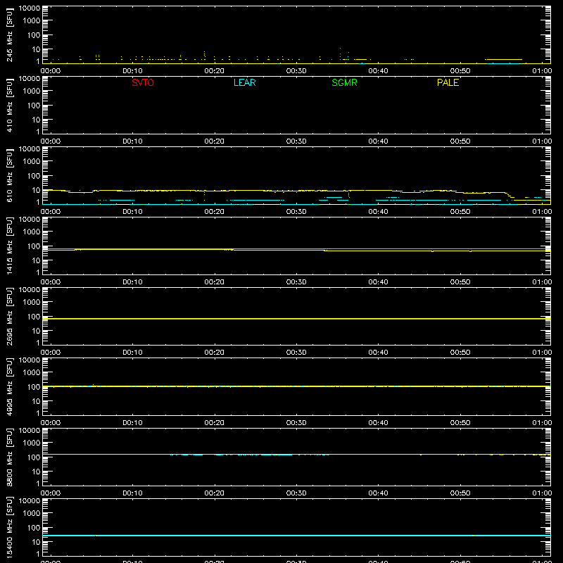Select 00:50 time label under 8800 MHz panel
This screenshot has width=563, height=563.
[x=460, y=493]
